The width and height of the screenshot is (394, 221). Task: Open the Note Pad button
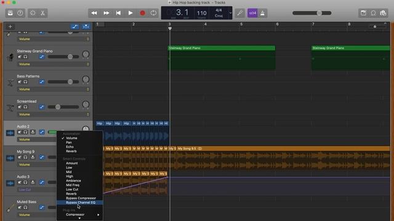tap(363, 13)
